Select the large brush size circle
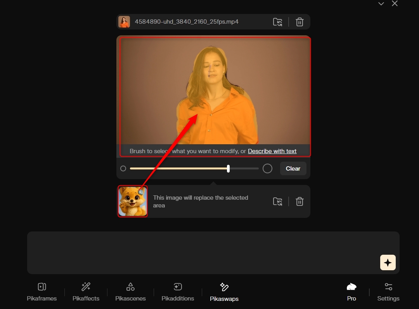Viewport: 419px width, 309px height. coord(267,169)
